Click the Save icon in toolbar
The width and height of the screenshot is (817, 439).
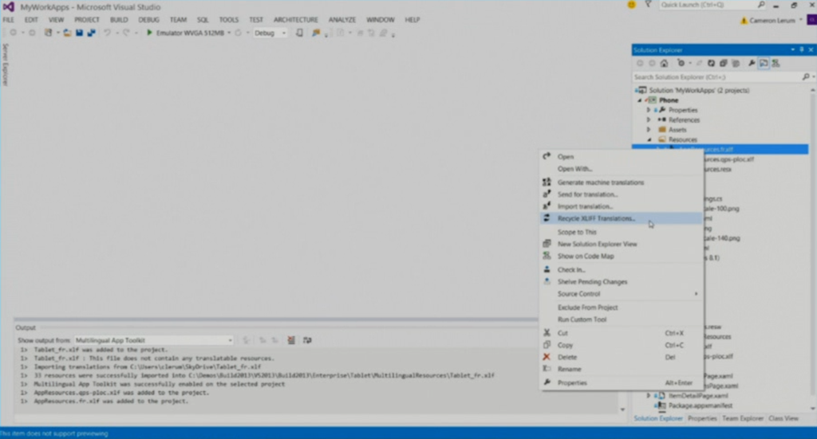click(79, 33)
